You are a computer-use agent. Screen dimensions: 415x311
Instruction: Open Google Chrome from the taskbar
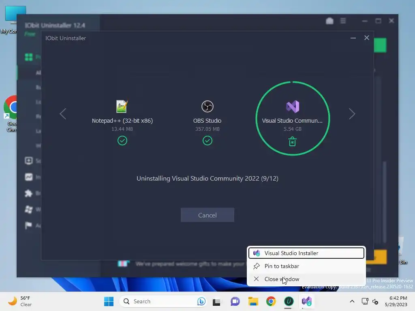point(271,301)
